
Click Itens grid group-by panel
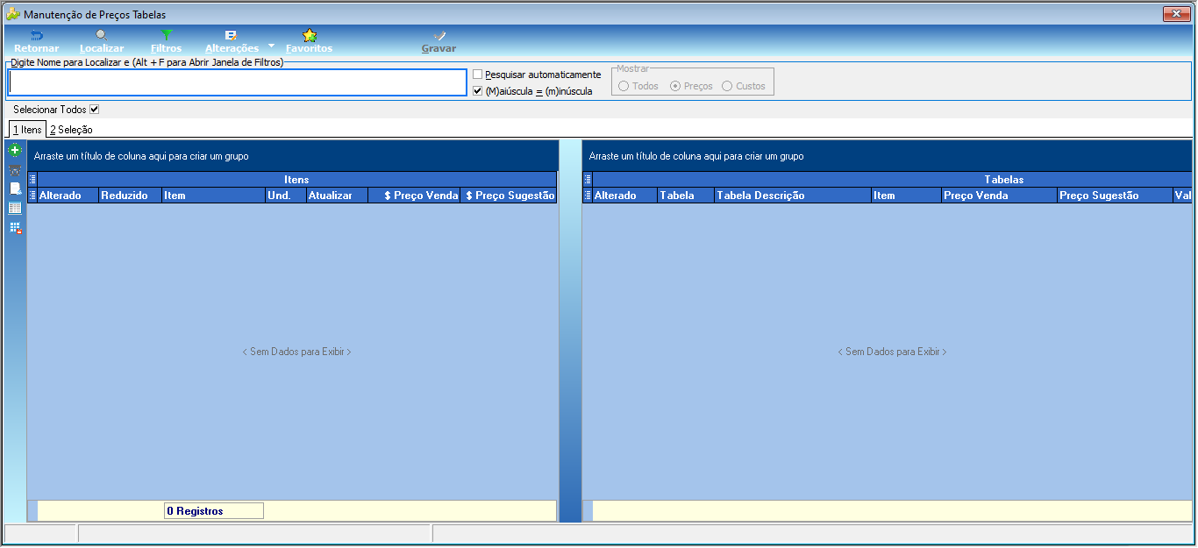point(292,156)
